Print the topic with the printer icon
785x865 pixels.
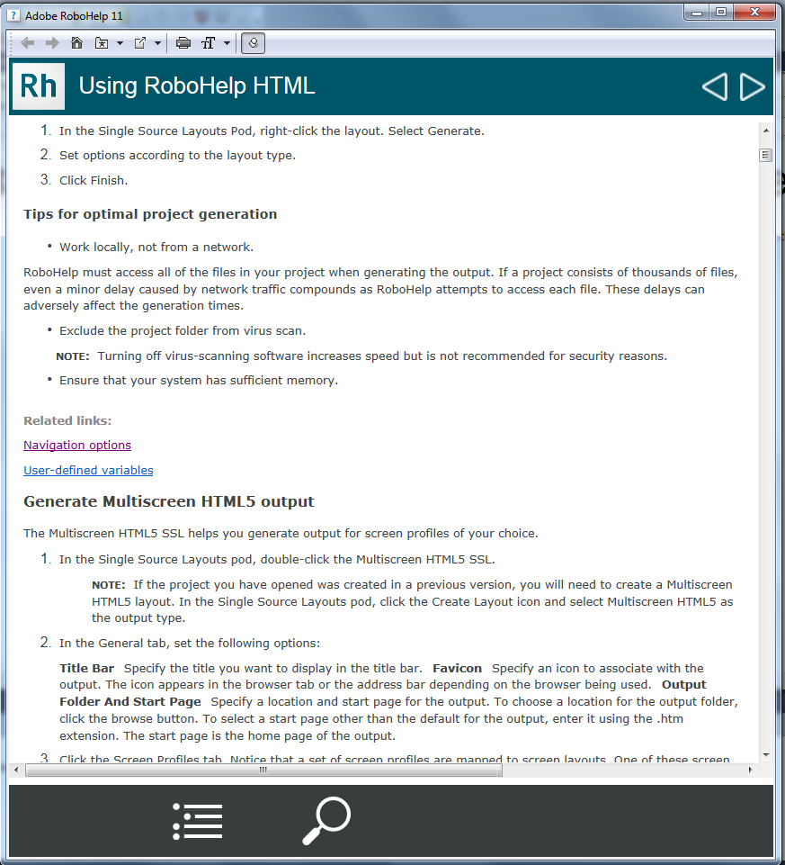(183, 43)
